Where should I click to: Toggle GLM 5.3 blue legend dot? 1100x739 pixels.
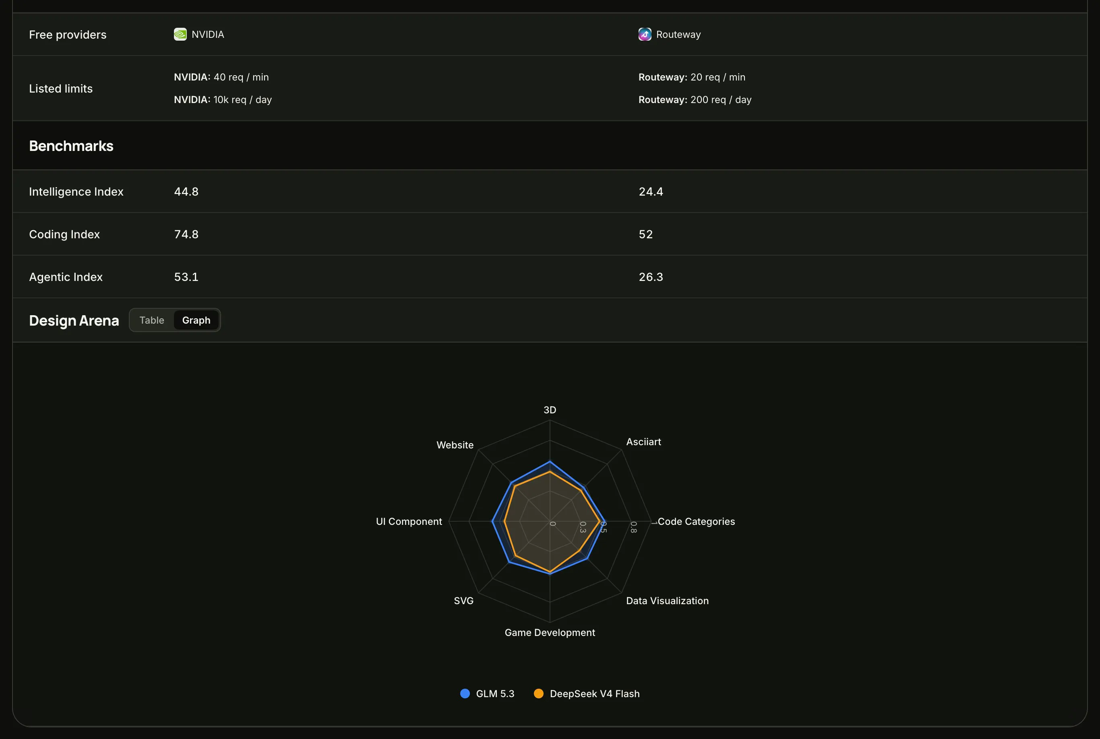click(x=465, y=693)
